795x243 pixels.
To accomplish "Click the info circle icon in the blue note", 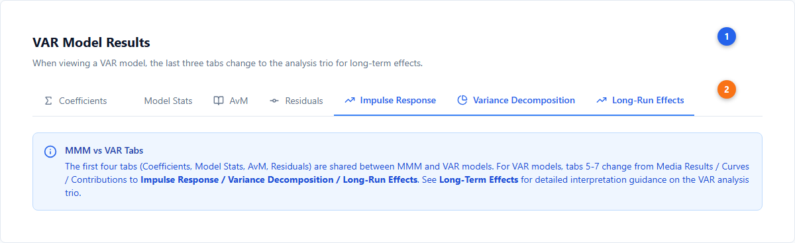I will click(50, 152).
